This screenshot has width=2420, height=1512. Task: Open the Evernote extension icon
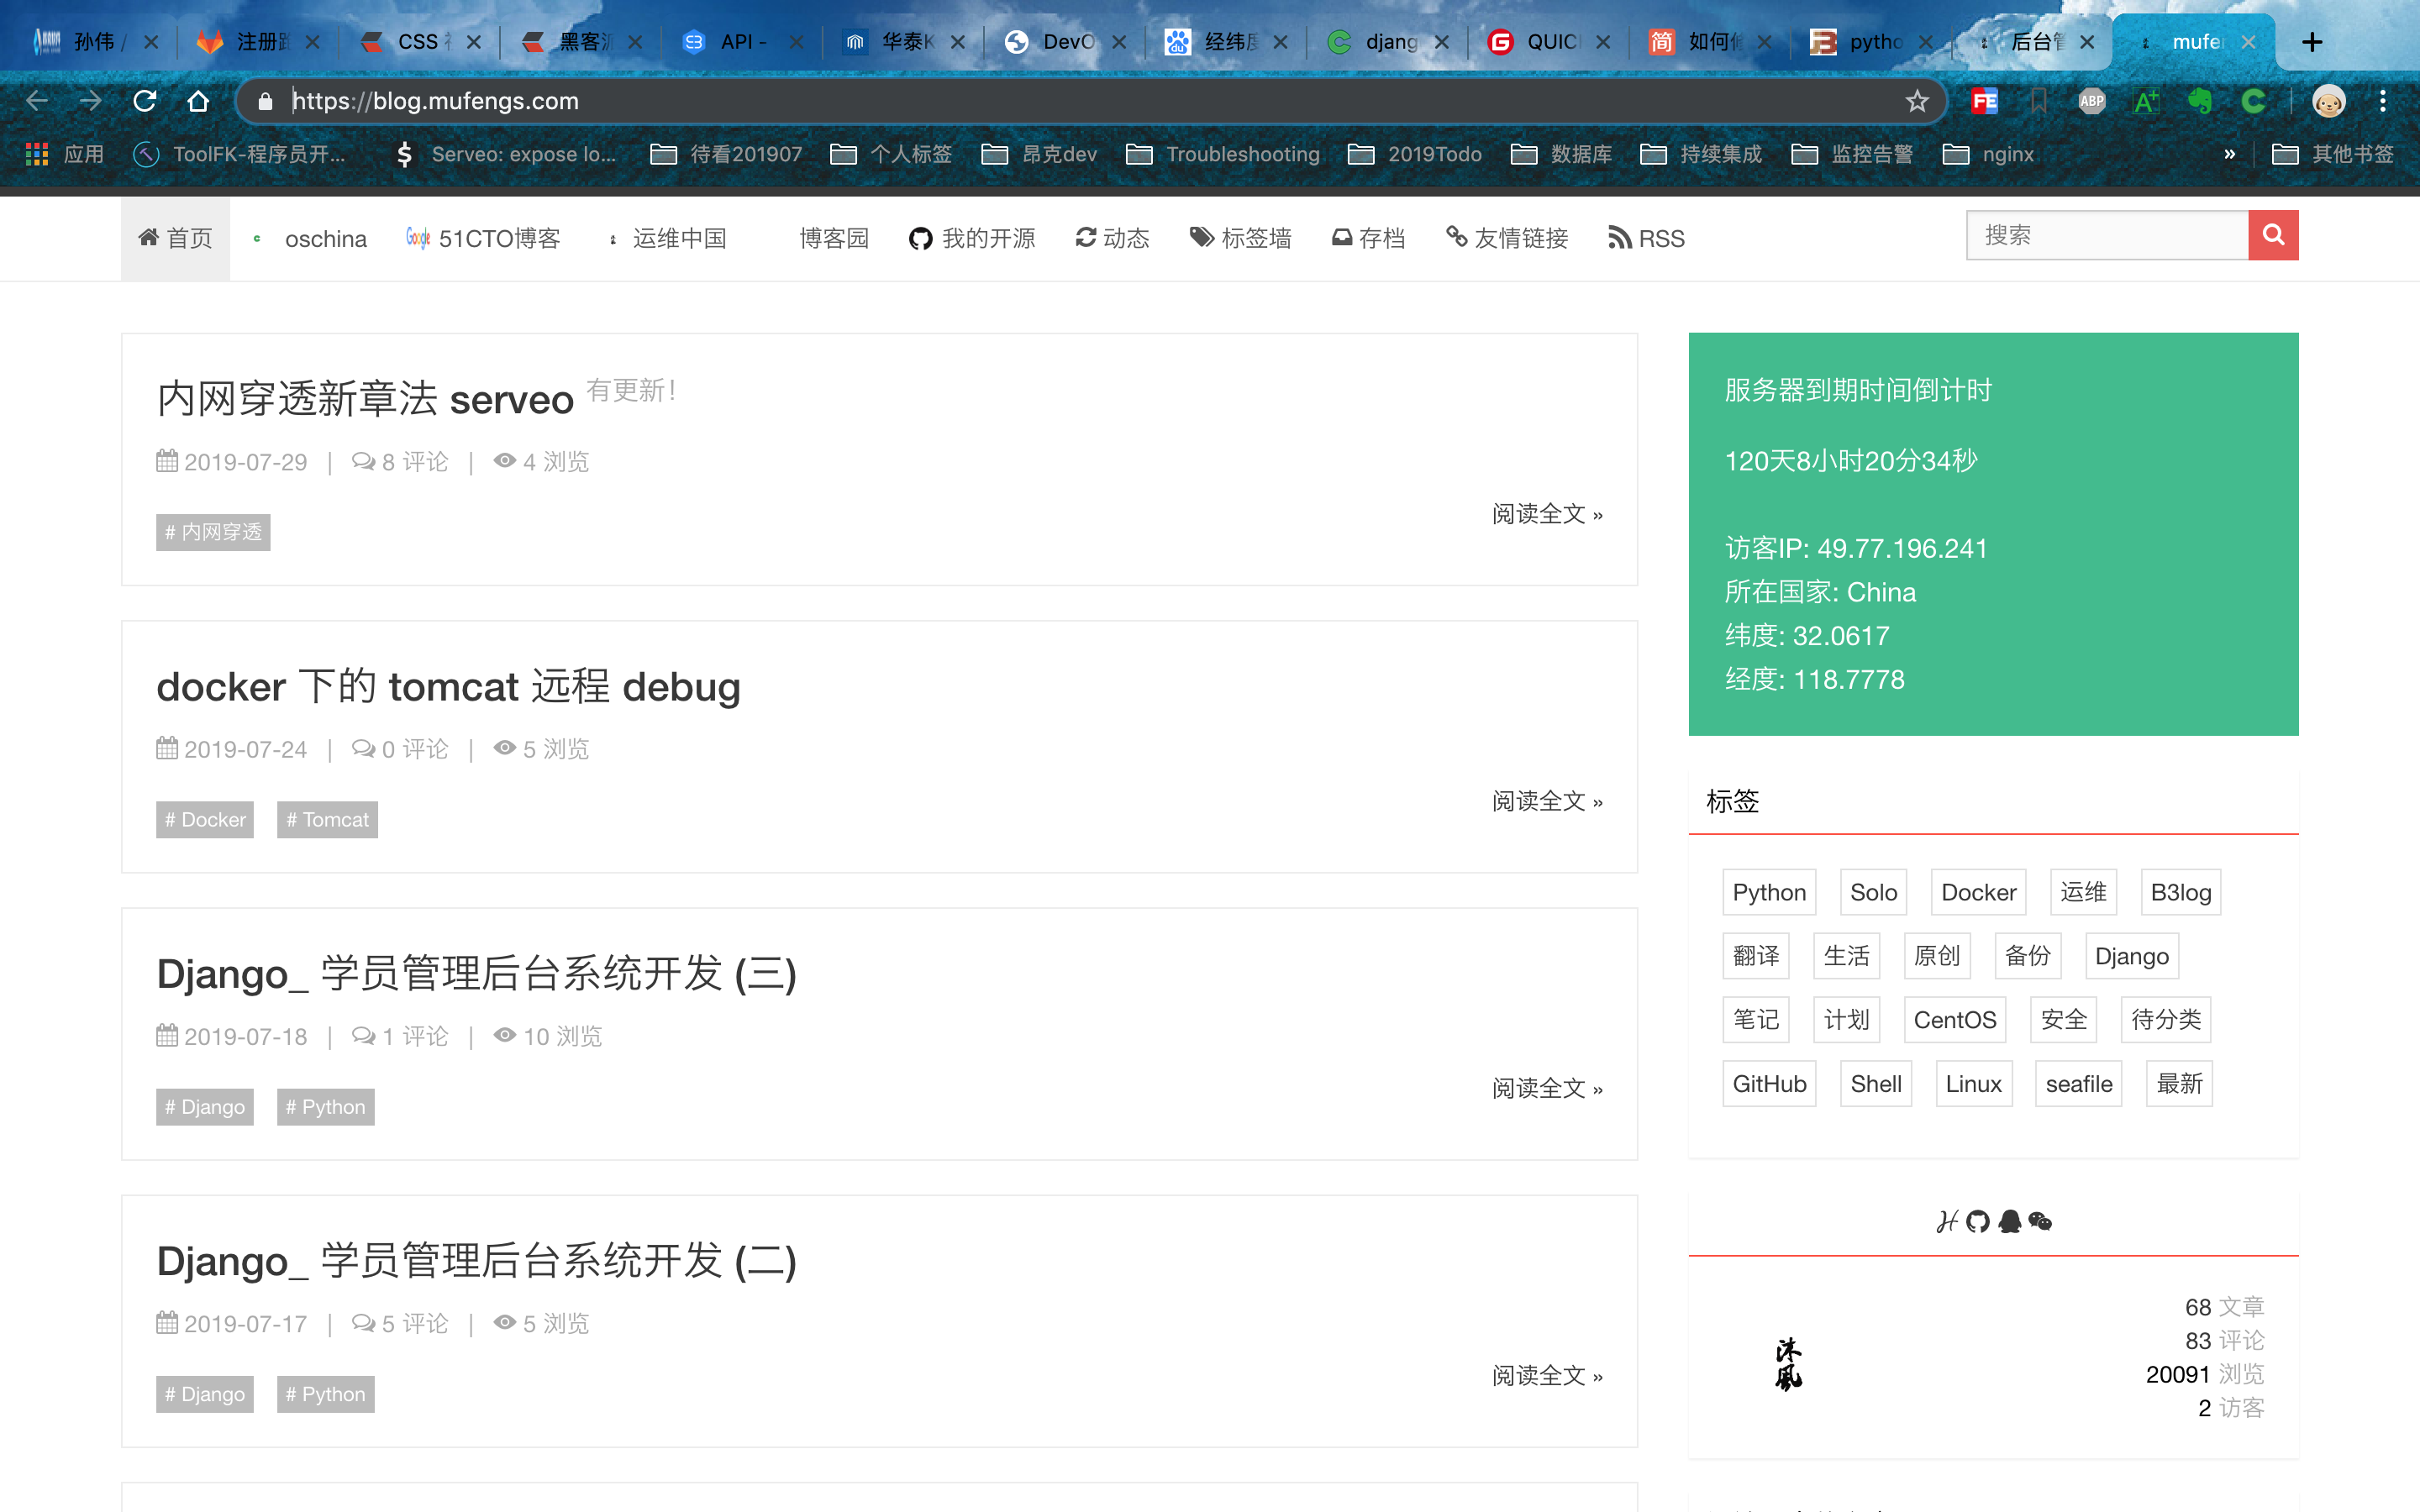[2199, 101]
